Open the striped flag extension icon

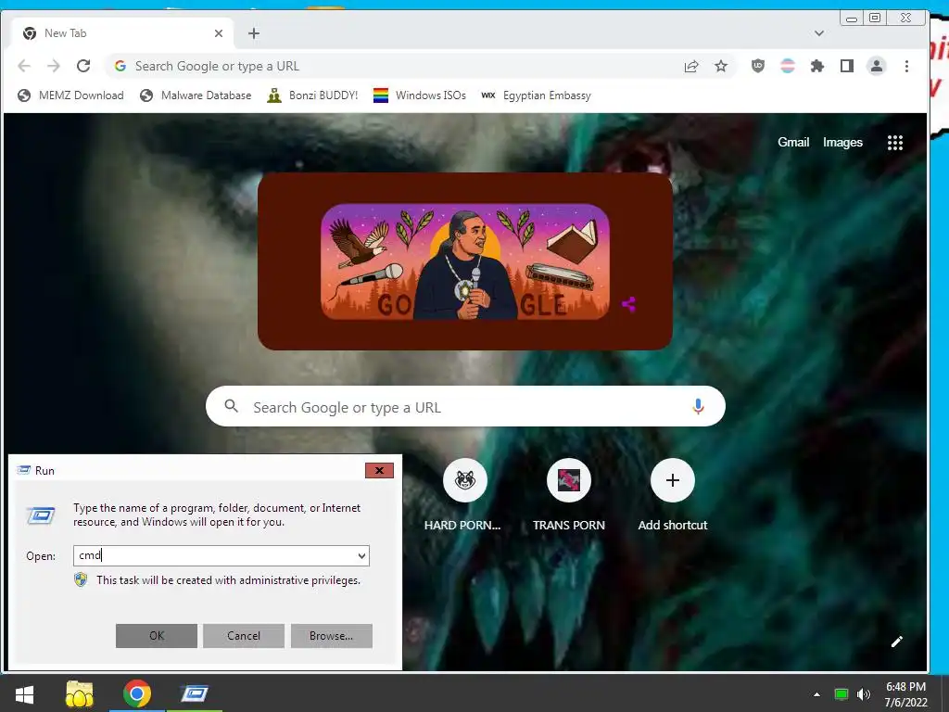[x=788, y=66]
